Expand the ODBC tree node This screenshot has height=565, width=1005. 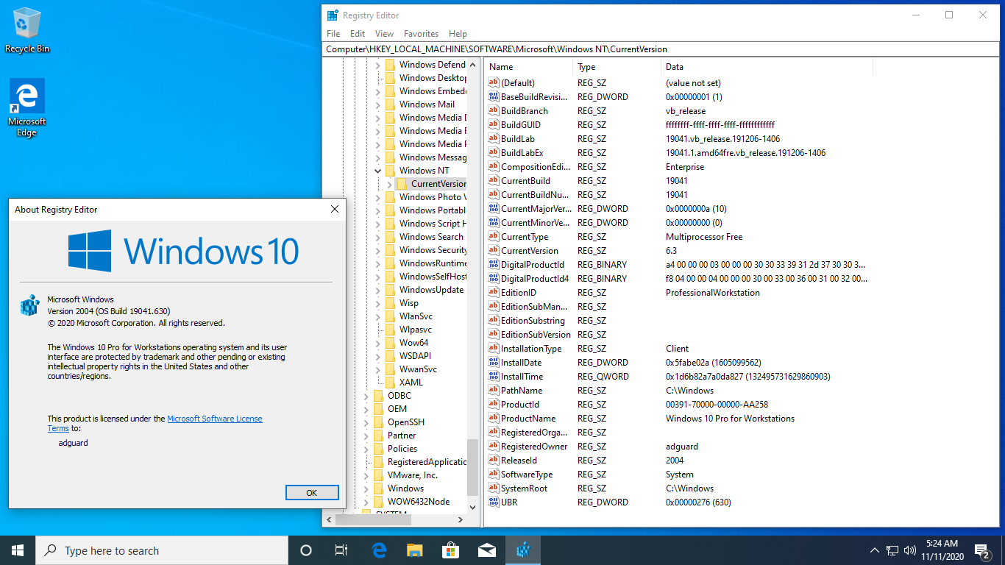click(x=366, y=396)
